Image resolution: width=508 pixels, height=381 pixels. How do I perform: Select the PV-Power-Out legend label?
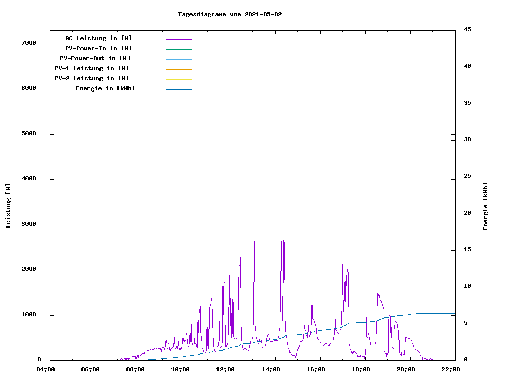(x=95, y=58)
